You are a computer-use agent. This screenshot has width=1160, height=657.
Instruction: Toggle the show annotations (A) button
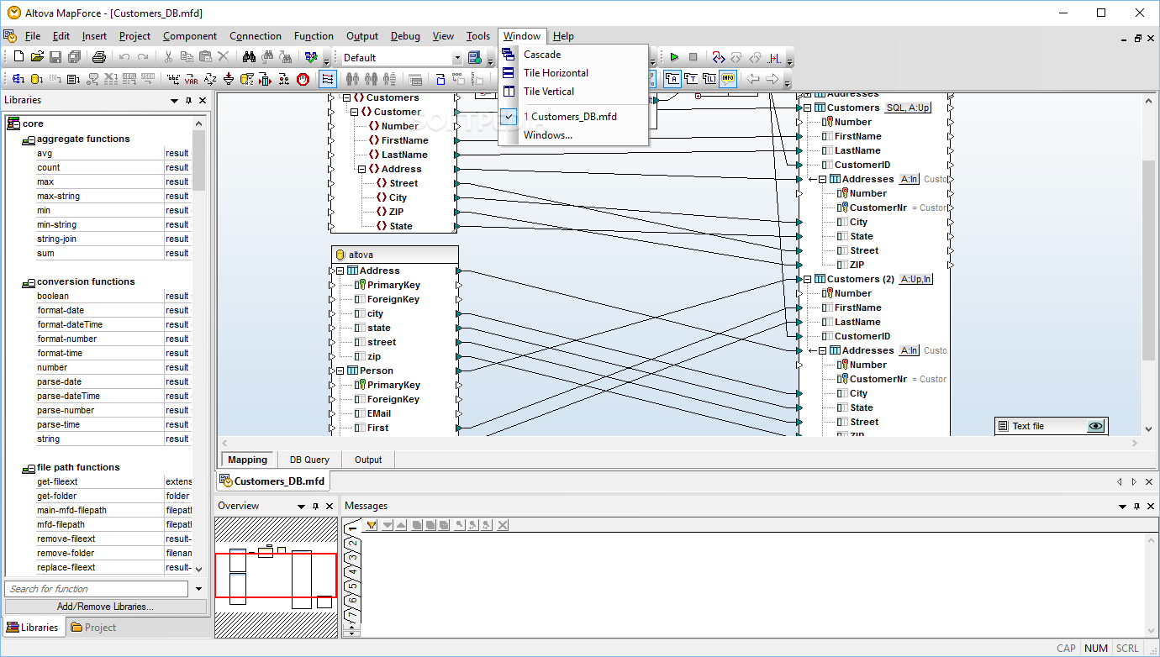(x=672, y=80)
